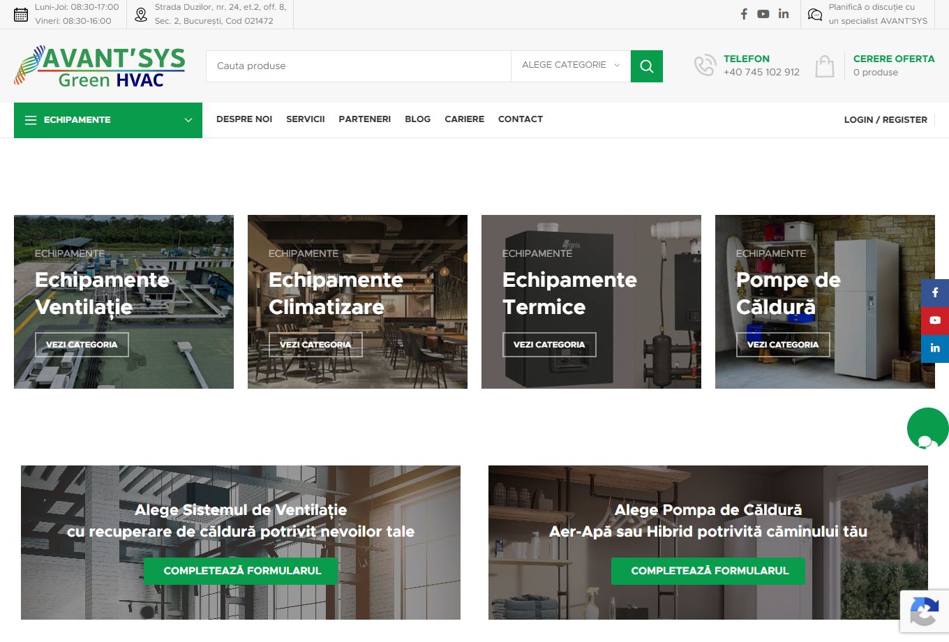The height and width of the screenshot is (642, 949).
Task: Click phone number +40 745 102 912
Action: click(761, 72)
